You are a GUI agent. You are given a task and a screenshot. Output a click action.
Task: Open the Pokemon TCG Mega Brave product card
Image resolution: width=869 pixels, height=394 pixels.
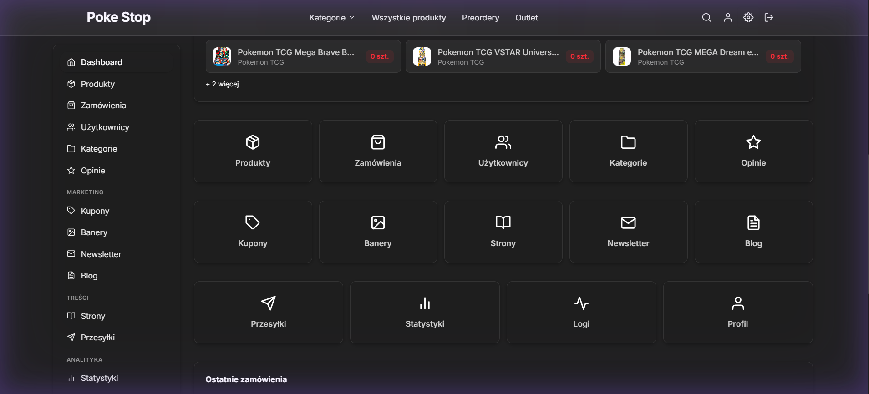pos(303,56)
